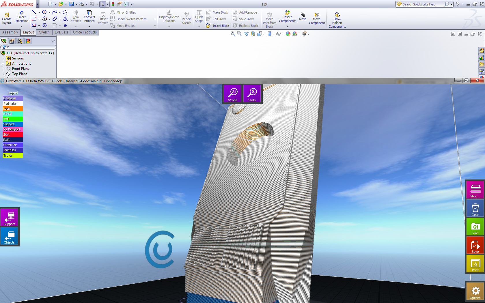The height and width of the screenshot is (303, 485).
Task: Click Show Hidden Components
Action: tap(337, 20)
